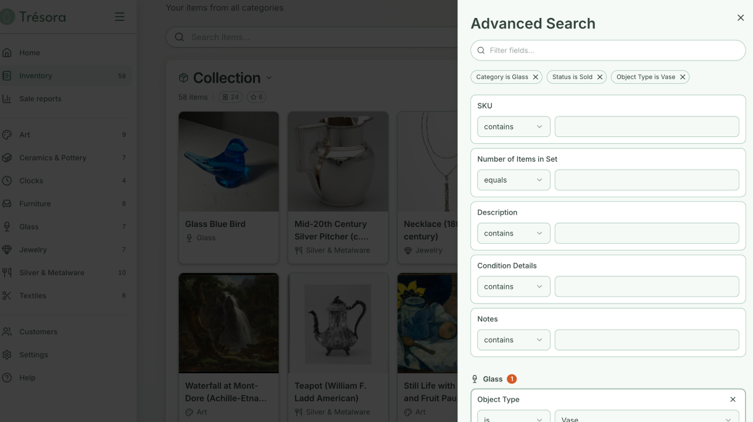
Task: Expand the Collection title dropdown
Action: point(268,78)
